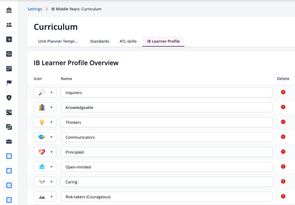This screenshot has width=295, height=205.
Task: Click the flag sidebar icon
Action: [9, 83]
